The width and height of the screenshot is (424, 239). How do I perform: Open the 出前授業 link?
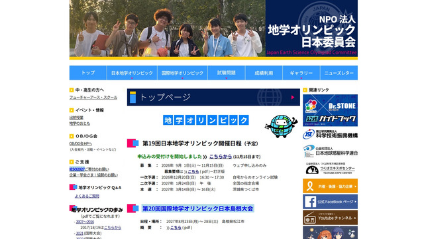point(76,118)
